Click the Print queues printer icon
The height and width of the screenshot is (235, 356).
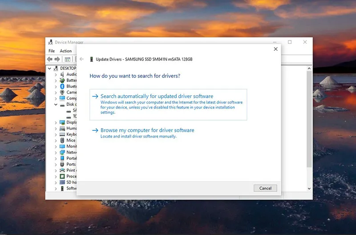point(62,170)
